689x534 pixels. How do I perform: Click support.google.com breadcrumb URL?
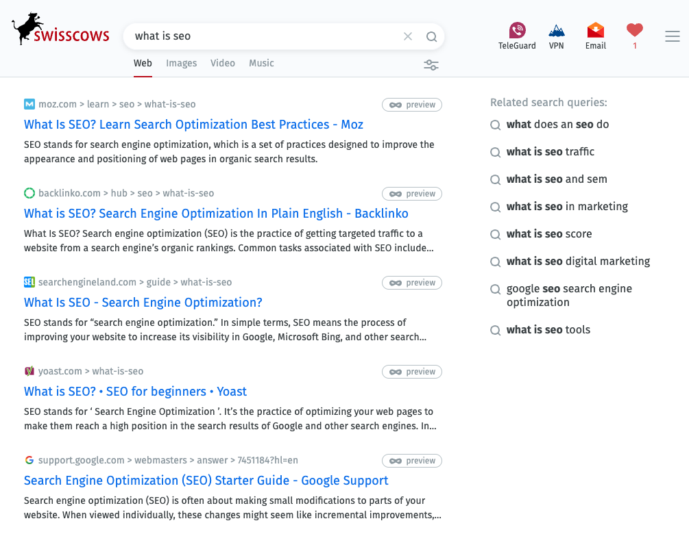click(x=168, y=460)
